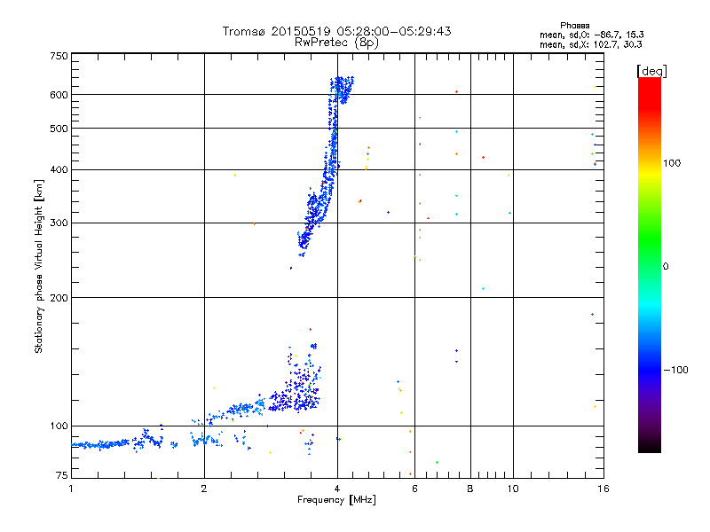Click the 'RwPretec (8p)' subtitle
Screen dimensions: 710x532
(x=336, y=43)
